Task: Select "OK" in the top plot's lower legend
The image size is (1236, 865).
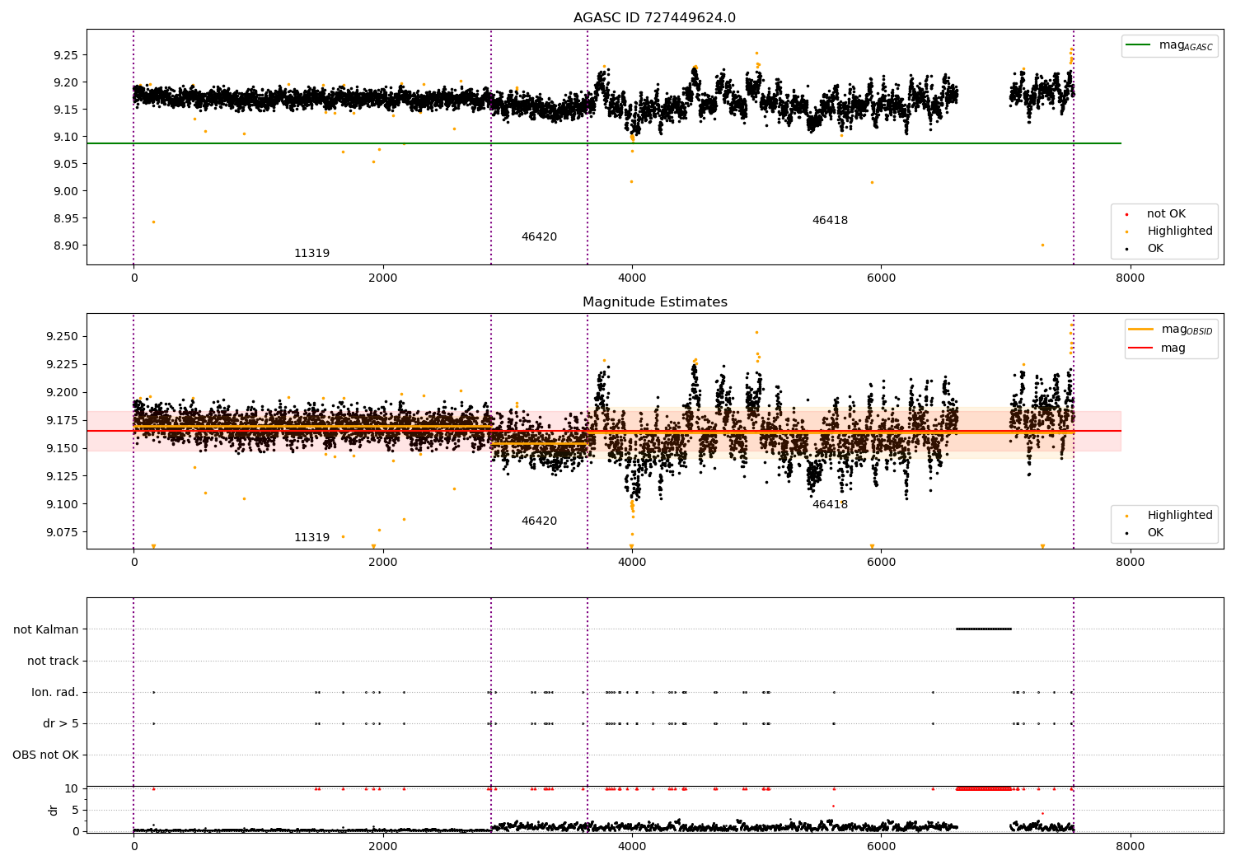Action: (x=1155, y=249)
